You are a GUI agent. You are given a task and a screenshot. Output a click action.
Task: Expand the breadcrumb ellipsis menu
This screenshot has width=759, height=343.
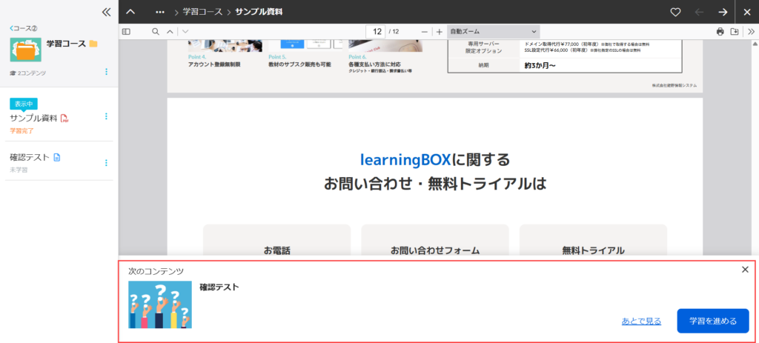click(x=160, y=12)
